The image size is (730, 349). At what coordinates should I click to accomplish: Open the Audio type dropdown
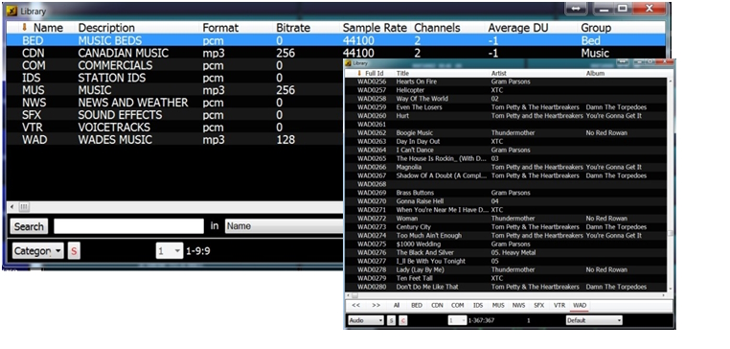tap(366, 320)
